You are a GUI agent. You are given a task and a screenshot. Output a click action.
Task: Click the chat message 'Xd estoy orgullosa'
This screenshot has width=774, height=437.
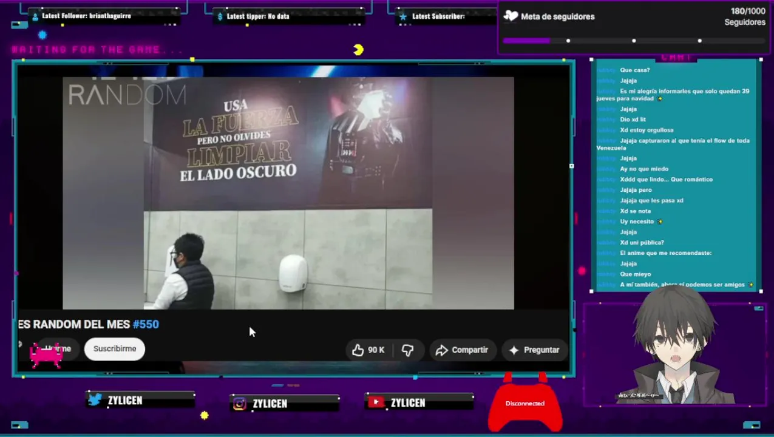pos(647,130)
